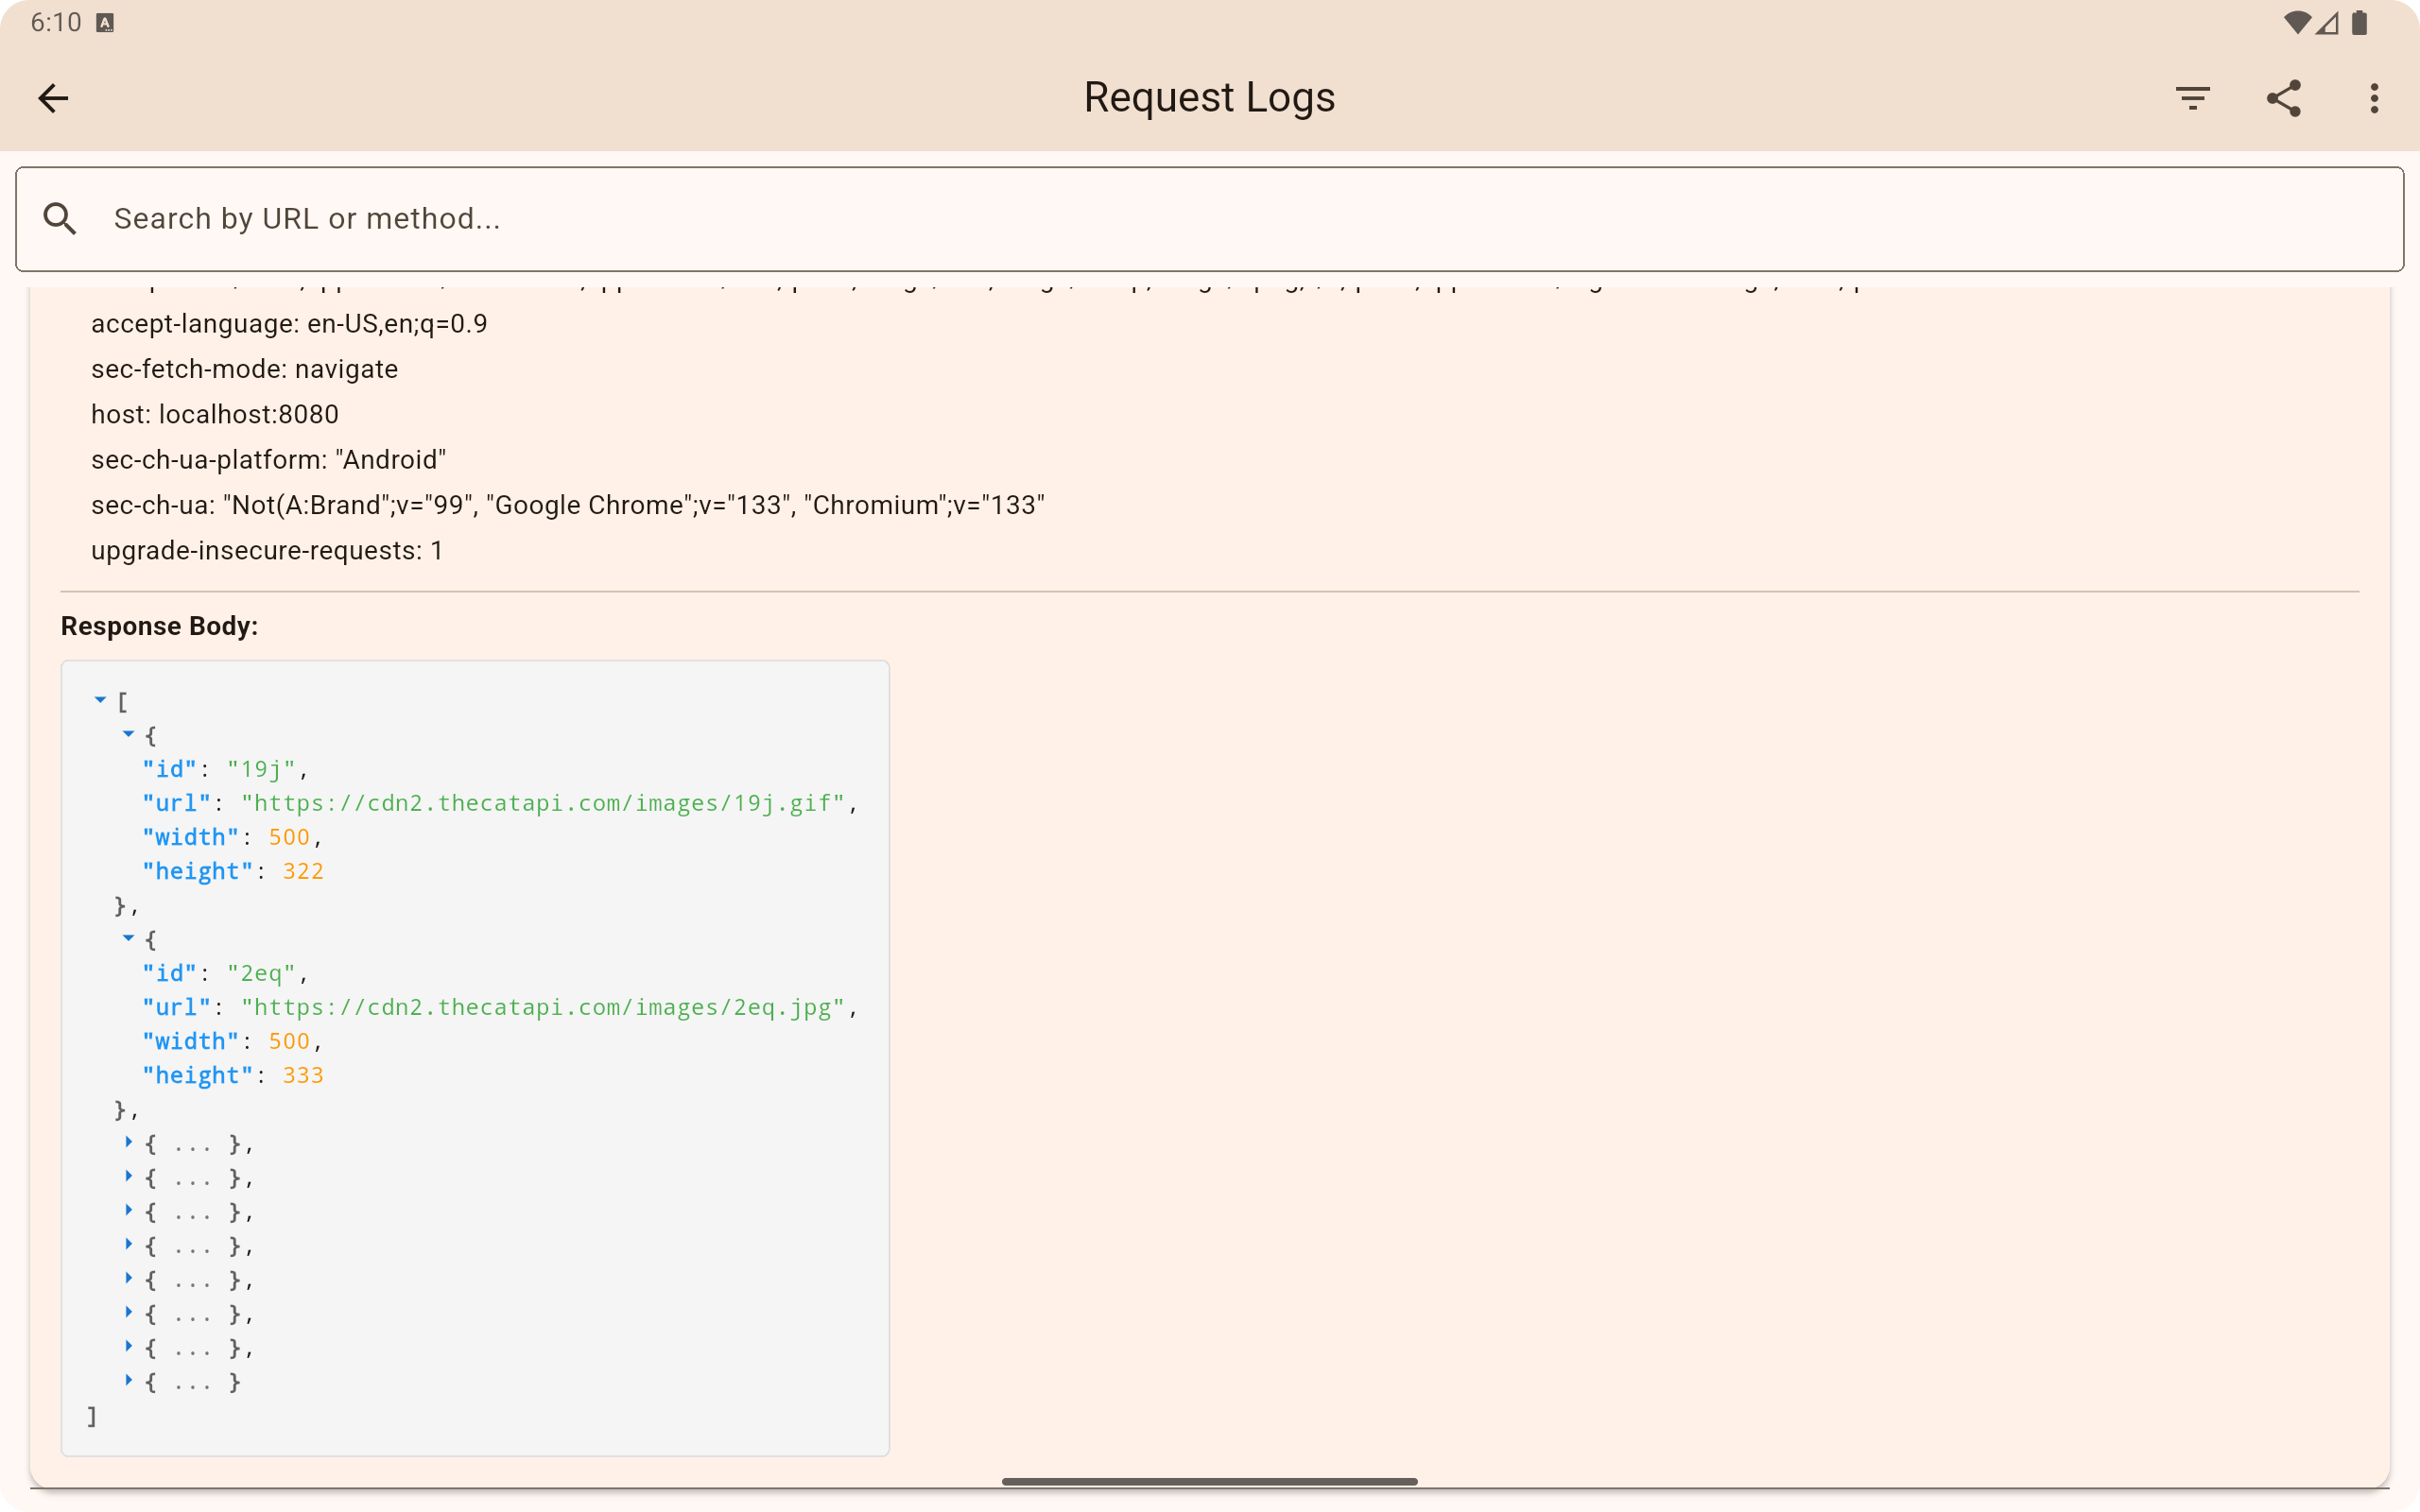Tap the Wi-Fi icon in status bar
The image size is (2420, 1512).
click(2298, 22)
